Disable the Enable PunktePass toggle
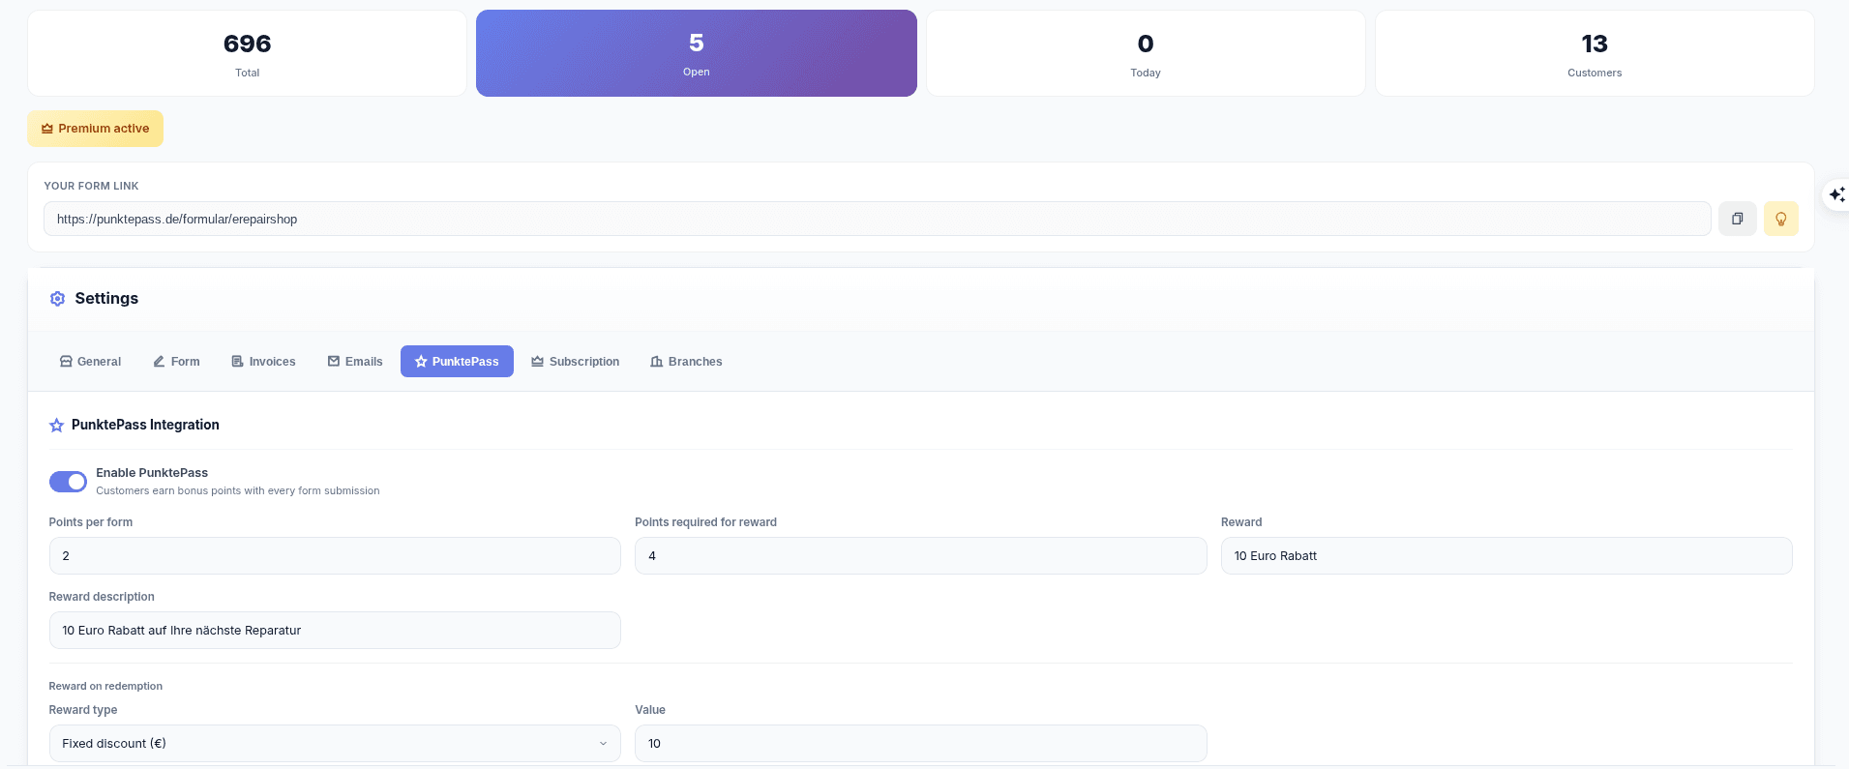 (x=68, y=482)
